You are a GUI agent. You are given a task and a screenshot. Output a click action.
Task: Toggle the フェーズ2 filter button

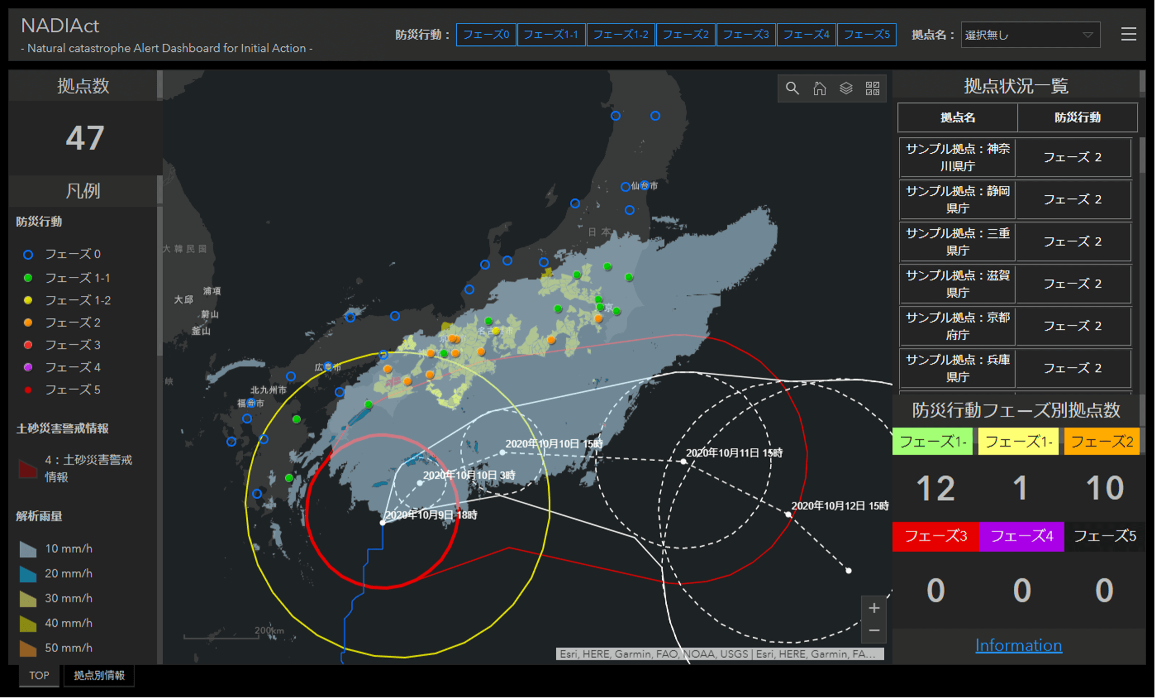(685, 35)
